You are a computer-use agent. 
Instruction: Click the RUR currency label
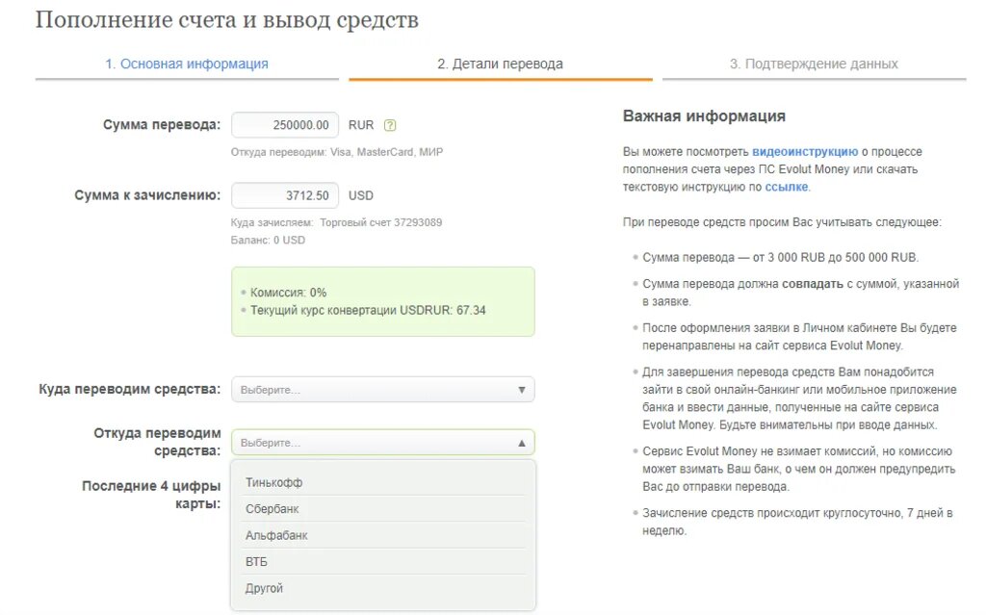coord(361,125)
